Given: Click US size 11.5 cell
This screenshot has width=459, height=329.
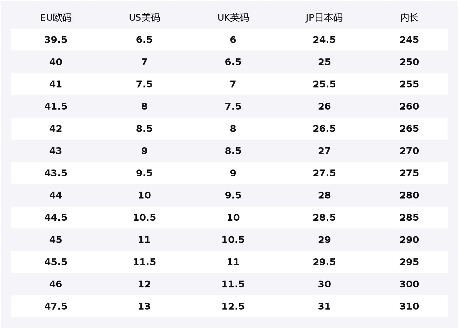Looking at the screenshot, I should pyautogui.click(x=144, y=262).
